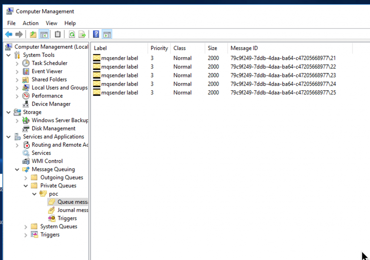Select Journal messages under poc

71,210
